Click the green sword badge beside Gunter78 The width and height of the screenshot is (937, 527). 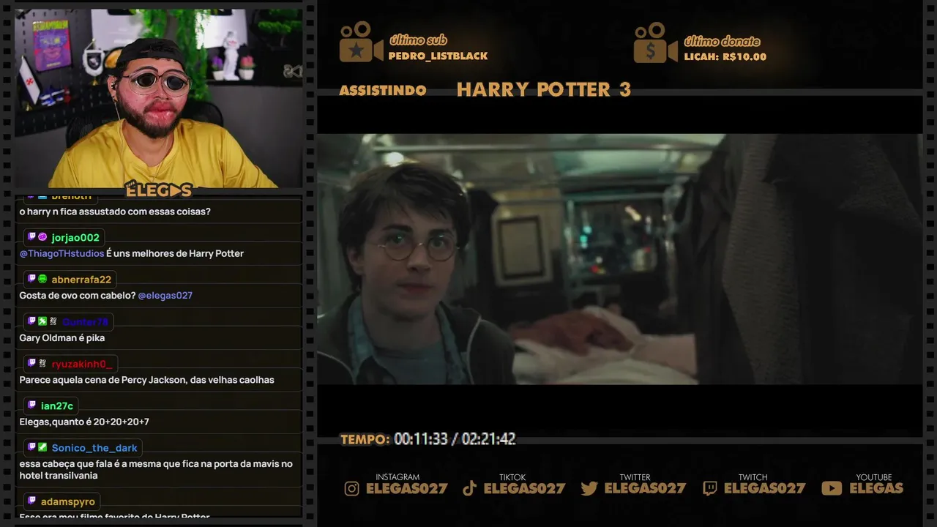pyautogui.click(x=42, y=321)
